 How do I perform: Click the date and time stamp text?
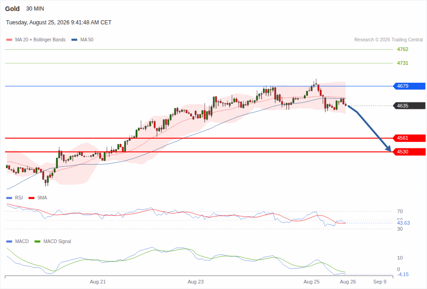58,23
